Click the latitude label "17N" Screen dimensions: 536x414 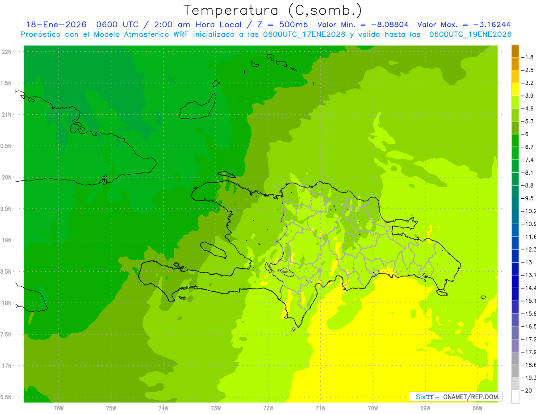[7, 366]
